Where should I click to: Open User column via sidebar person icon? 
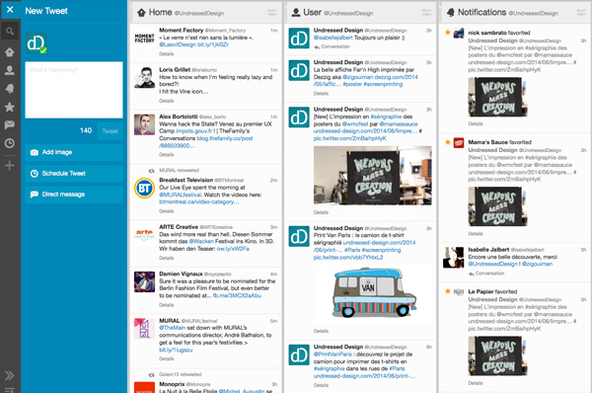pyautogui.click(x=10, y=70)
